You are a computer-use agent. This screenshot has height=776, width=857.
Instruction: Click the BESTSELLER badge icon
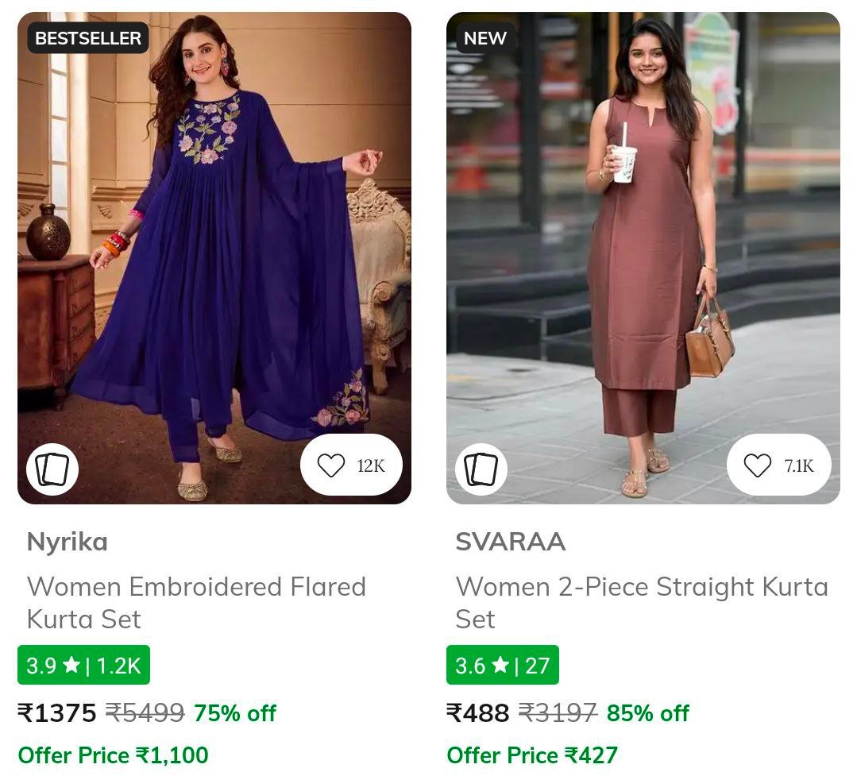click(87, 37)
